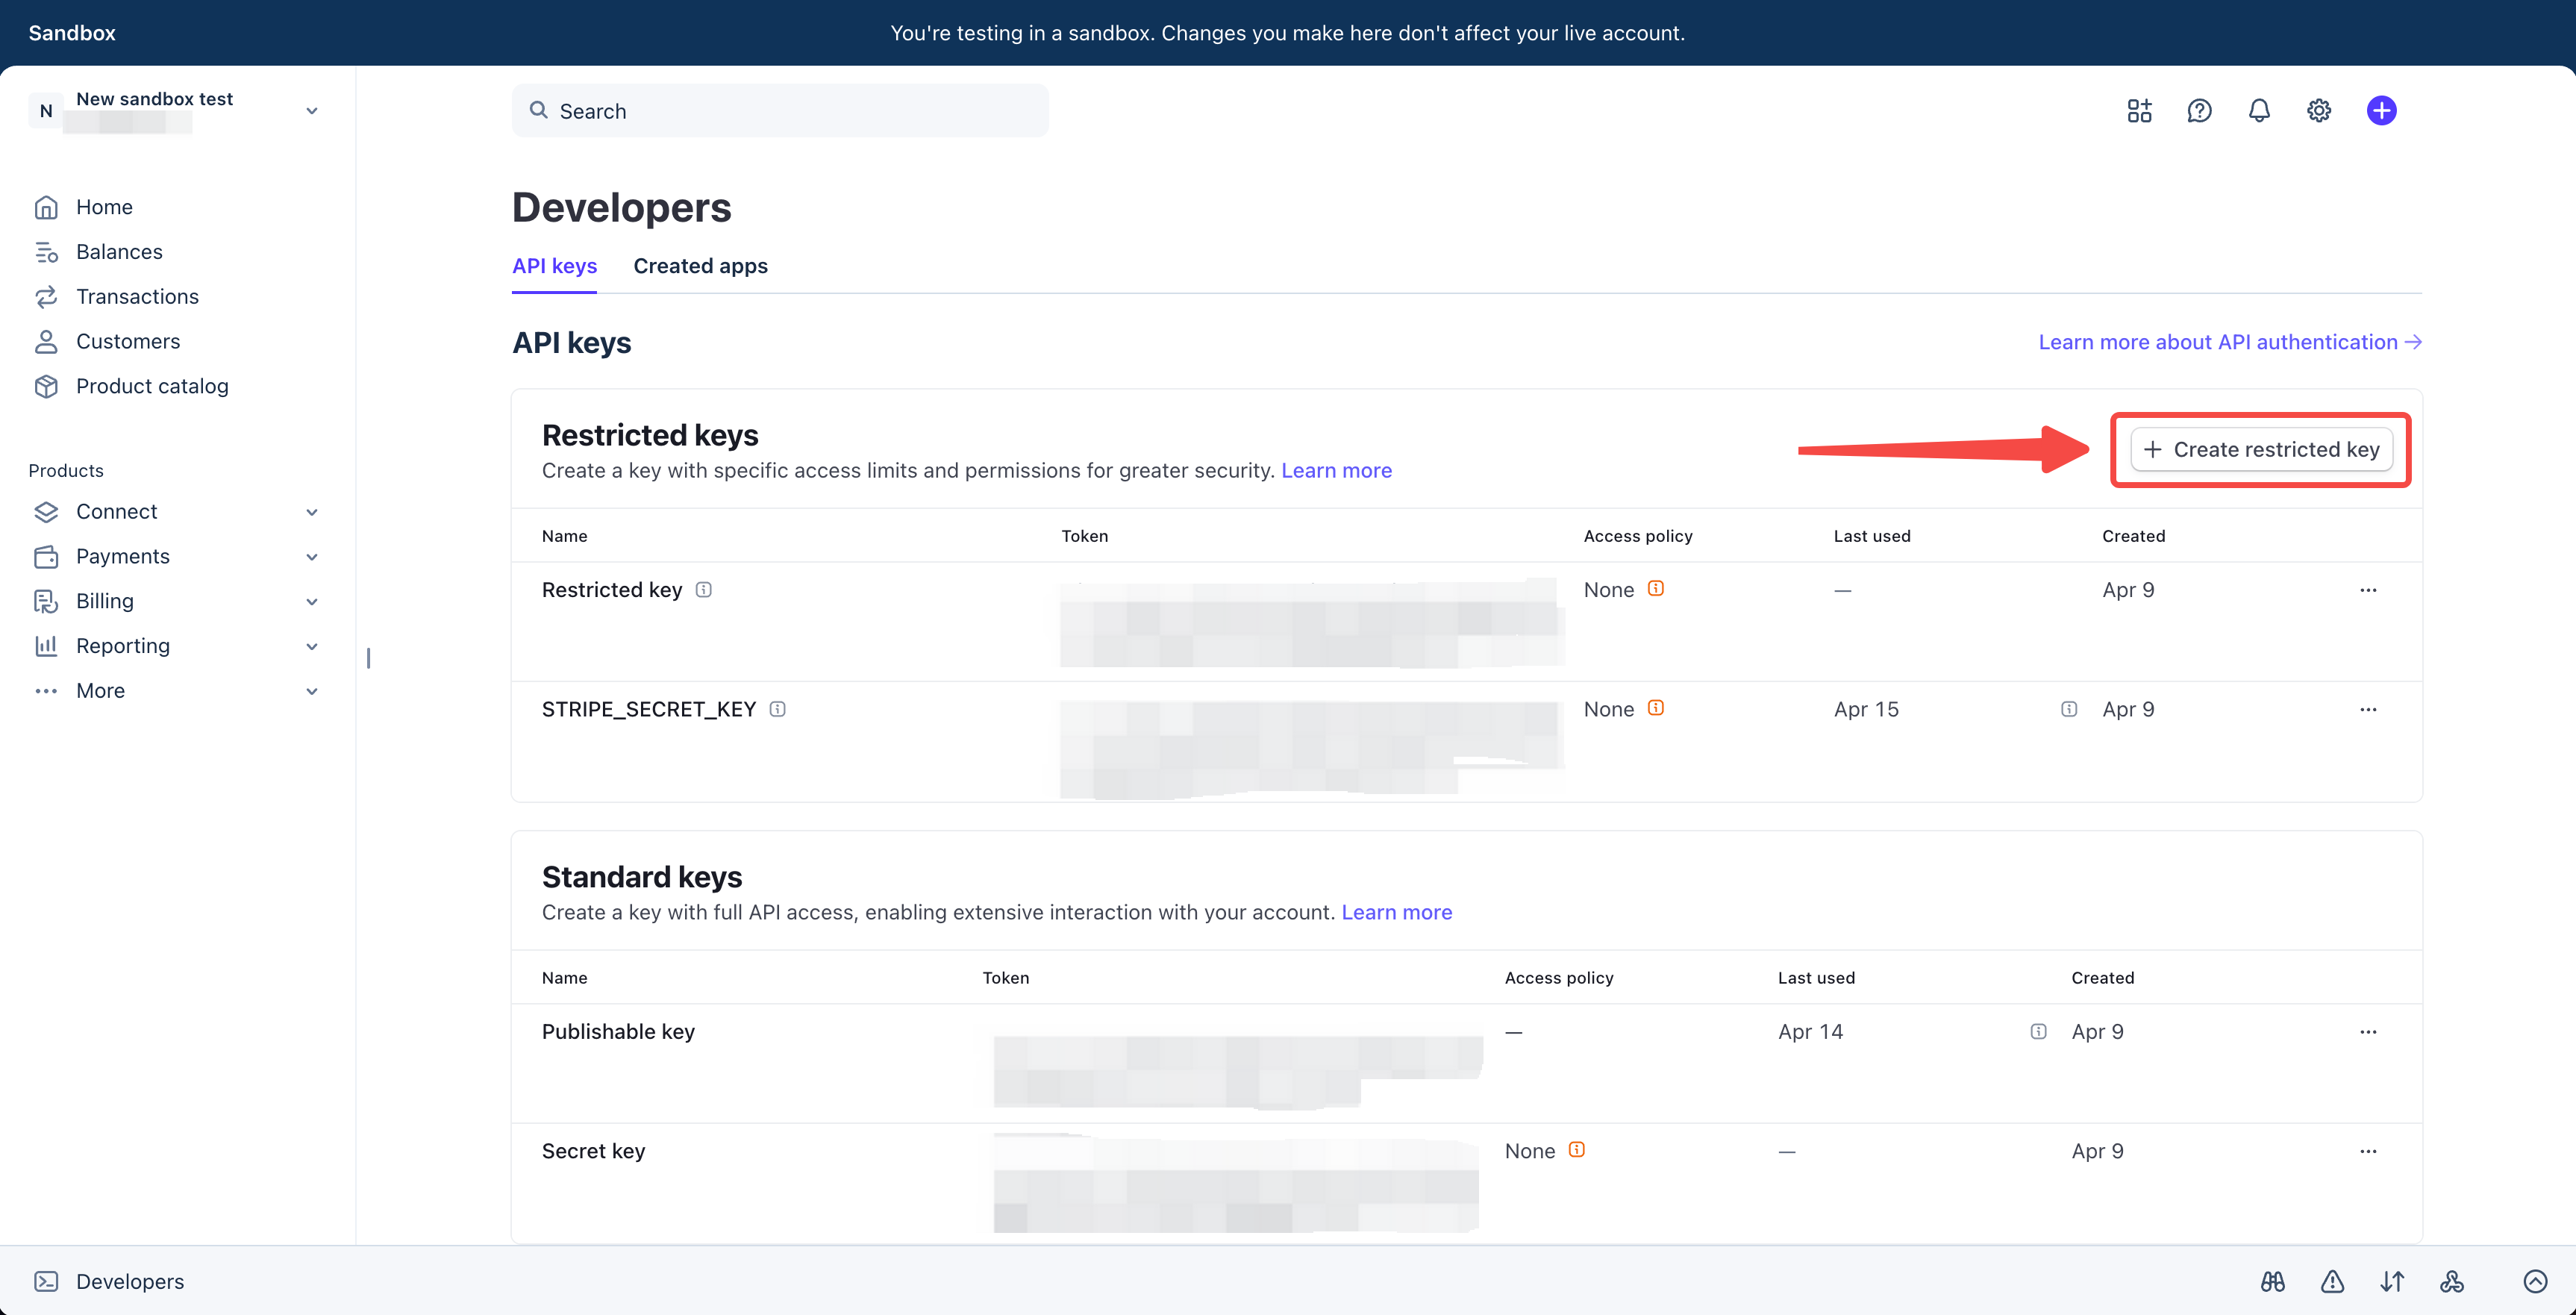The image size is (2576, 1315).
Task: Expand the Reporting menu chevron
Action: tap(312, 647)
